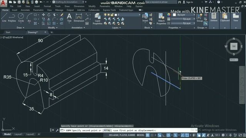
Task: Click the Undo arrow icon
Action: [41, 2]
